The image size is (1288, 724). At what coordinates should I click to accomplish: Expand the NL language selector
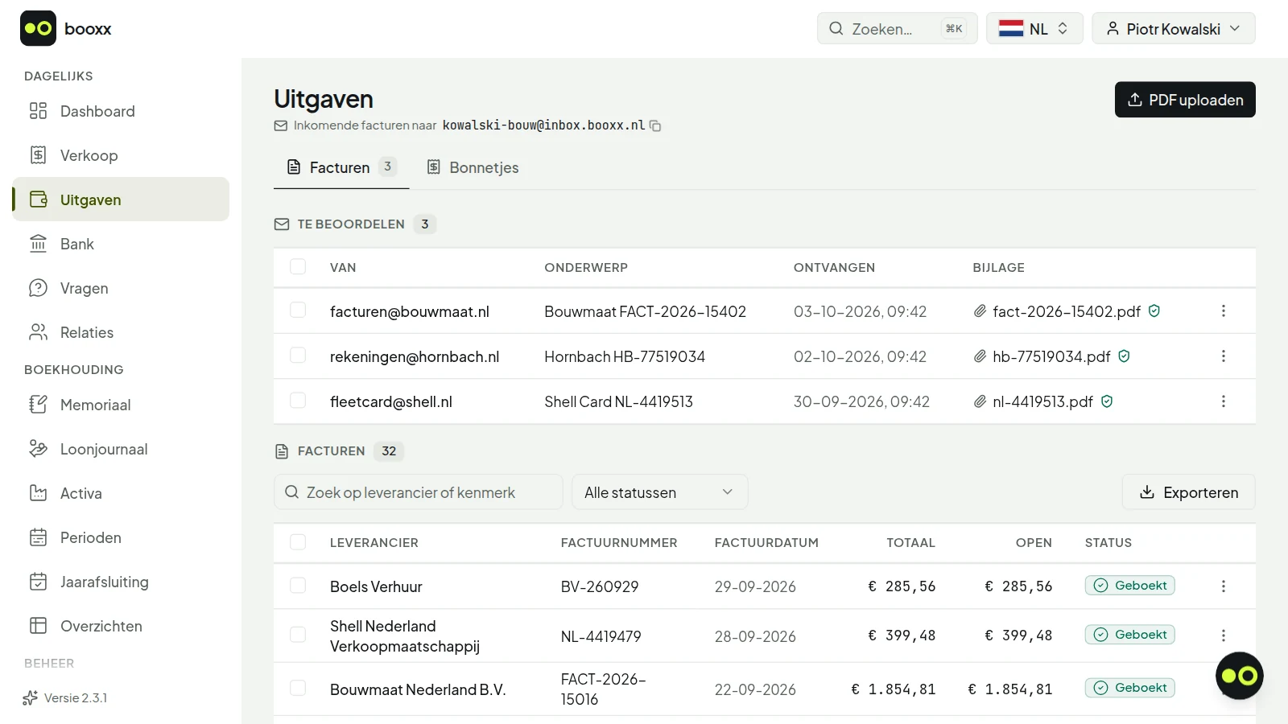coord(1034,29)
